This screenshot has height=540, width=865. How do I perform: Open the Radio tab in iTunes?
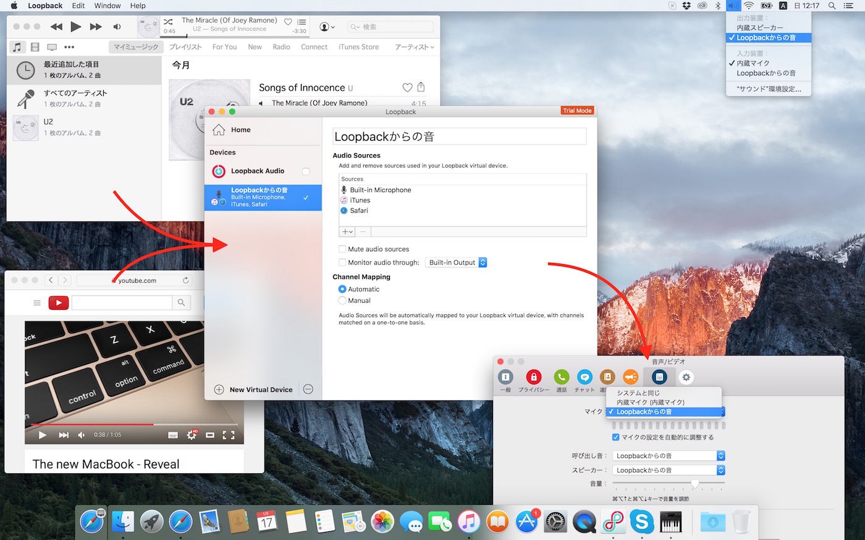coord(281,47)
